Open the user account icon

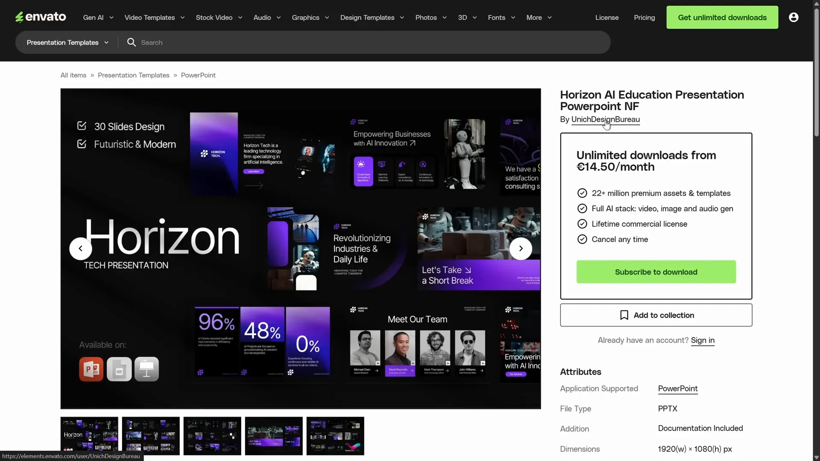(x=794, y=17)
